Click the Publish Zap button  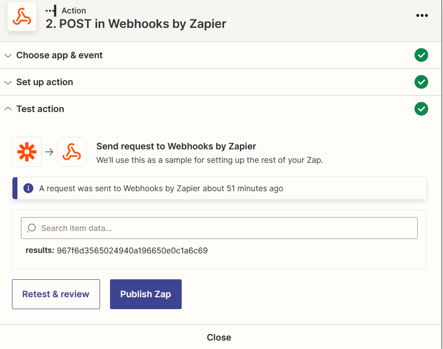(x=145, y=294)
